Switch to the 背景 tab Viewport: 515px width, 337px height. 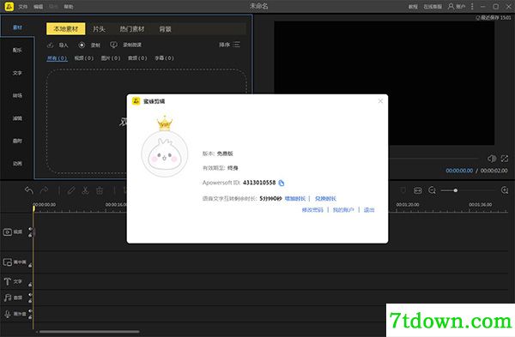pyautogui.click(x=165, y=29)
